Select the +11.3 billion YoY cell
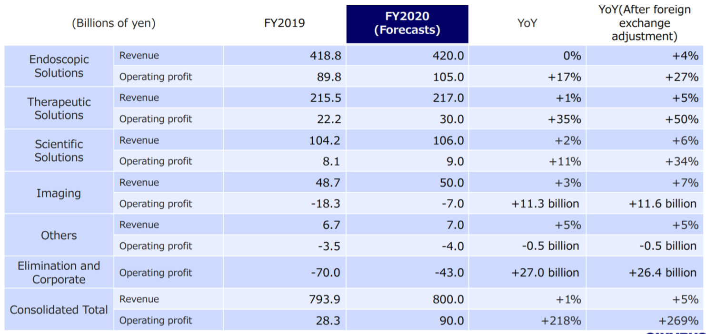Screen dimensions: 706x334 coord(527,204)
